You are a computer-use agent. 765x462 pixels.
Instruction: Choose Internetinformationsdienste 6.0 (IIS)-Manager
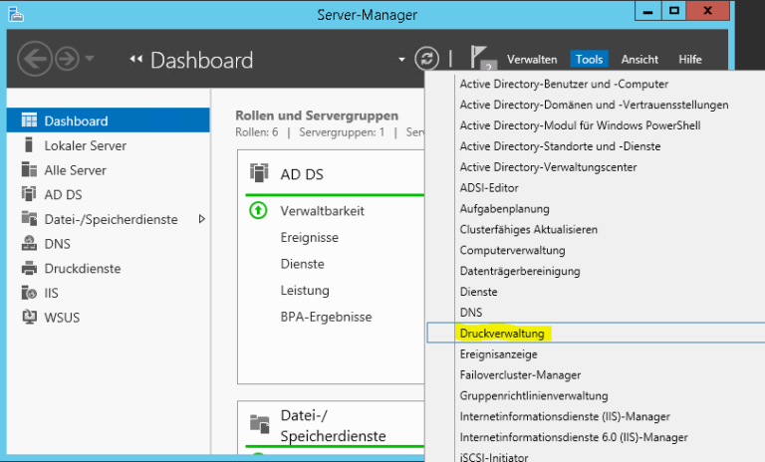[574, 437]
